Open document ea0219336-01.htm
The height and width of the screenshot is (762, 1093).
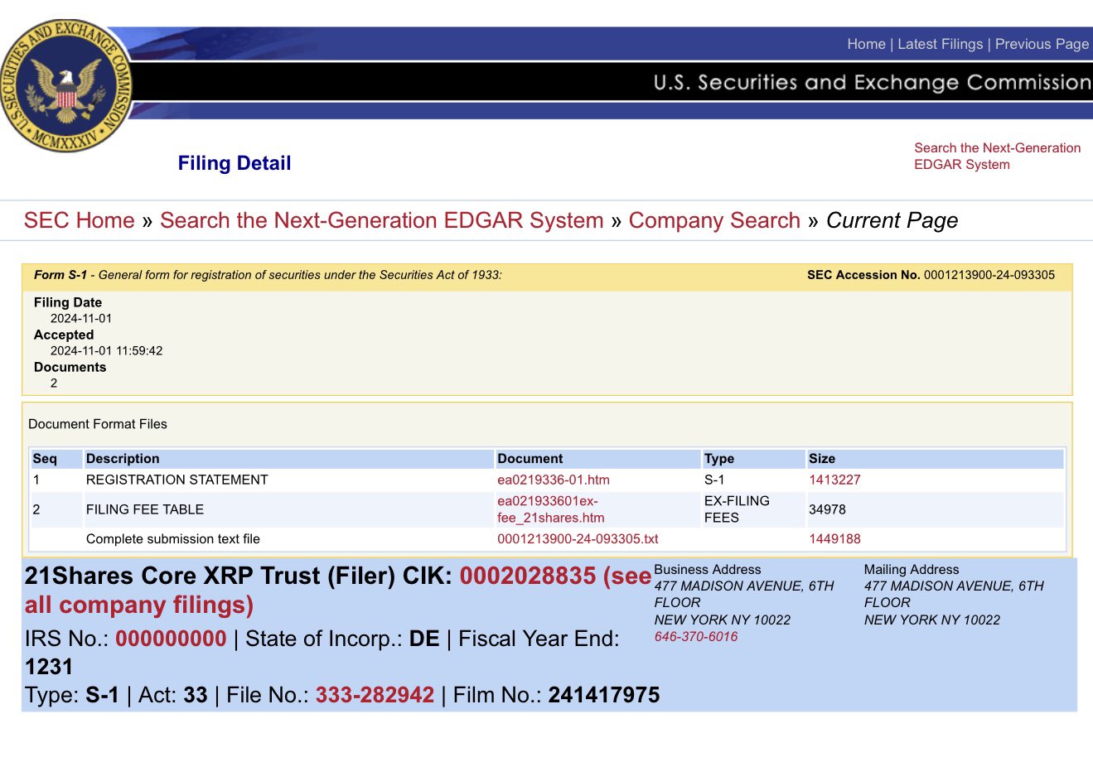(554, 480)
